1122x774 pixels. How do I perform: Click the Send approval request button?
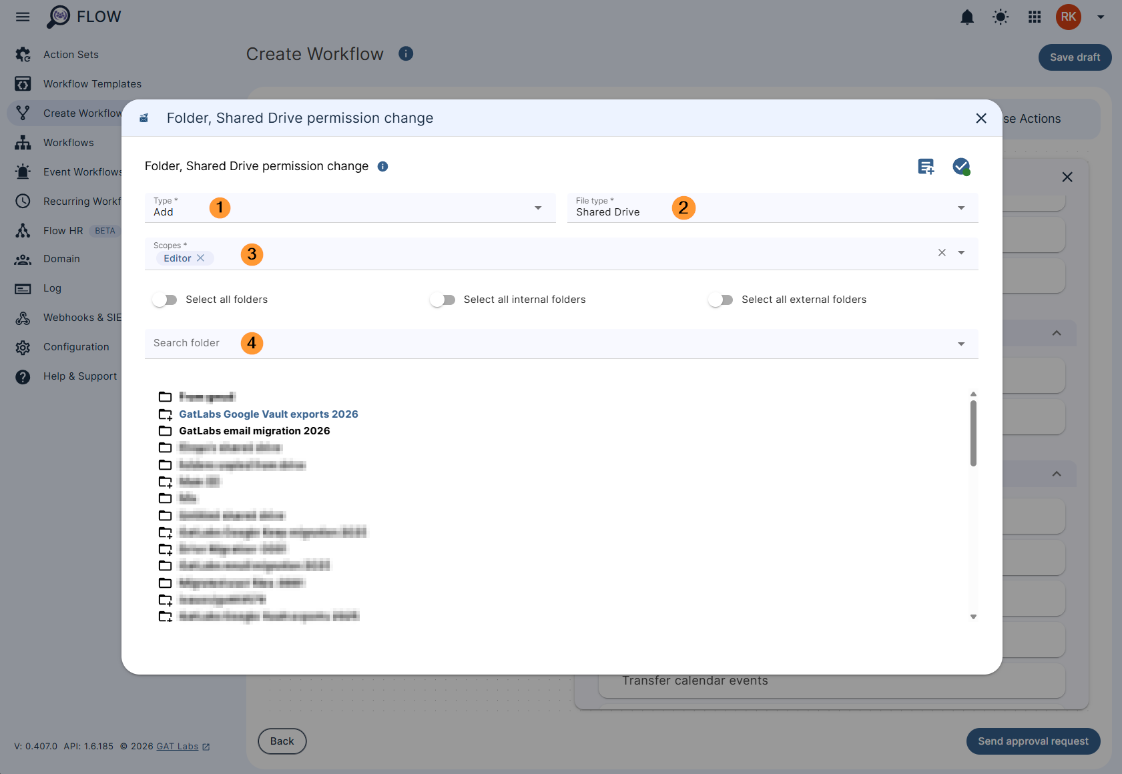pyautogui.click(x=1033, y=741)
